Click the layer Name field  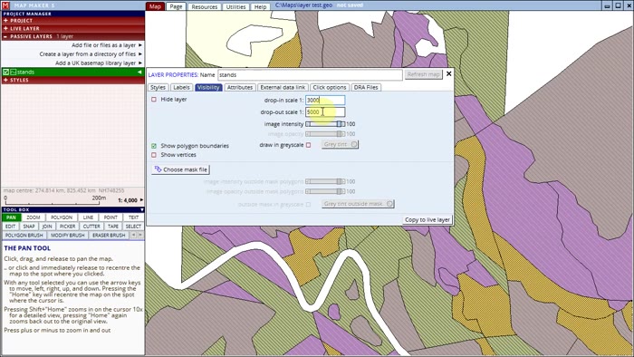coord(310,75)
